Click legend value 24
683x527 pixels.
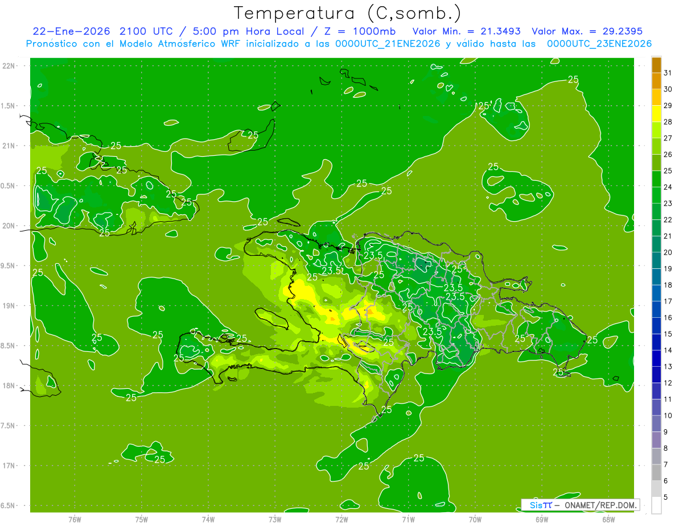pyautogui.click(x=668, y=187)
